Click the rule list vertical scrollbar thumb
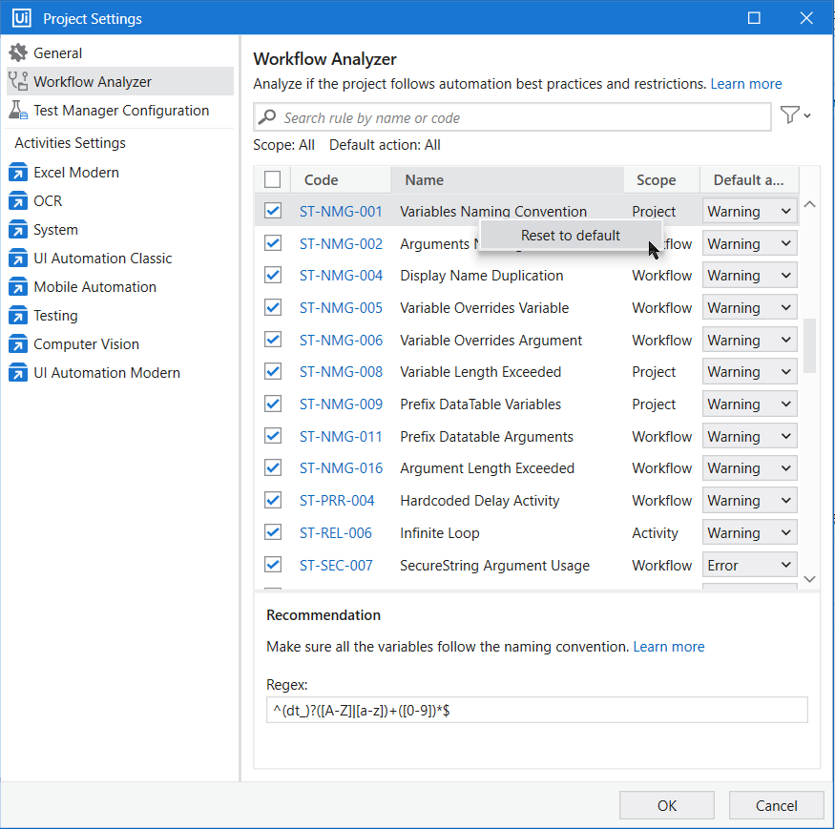The image size is (835, 829). point(809,344)
